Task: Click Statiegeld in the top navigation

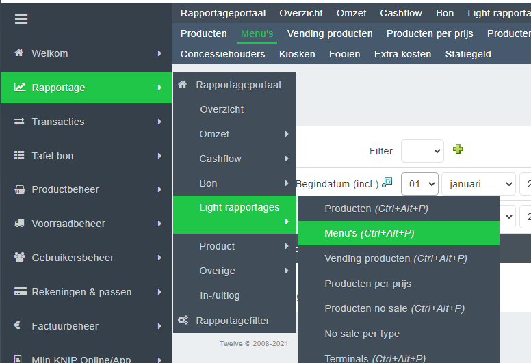Action: 468,54
